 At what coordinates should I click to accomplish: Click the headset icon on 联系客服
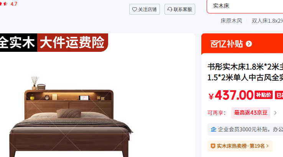click(x=169, y=9)
